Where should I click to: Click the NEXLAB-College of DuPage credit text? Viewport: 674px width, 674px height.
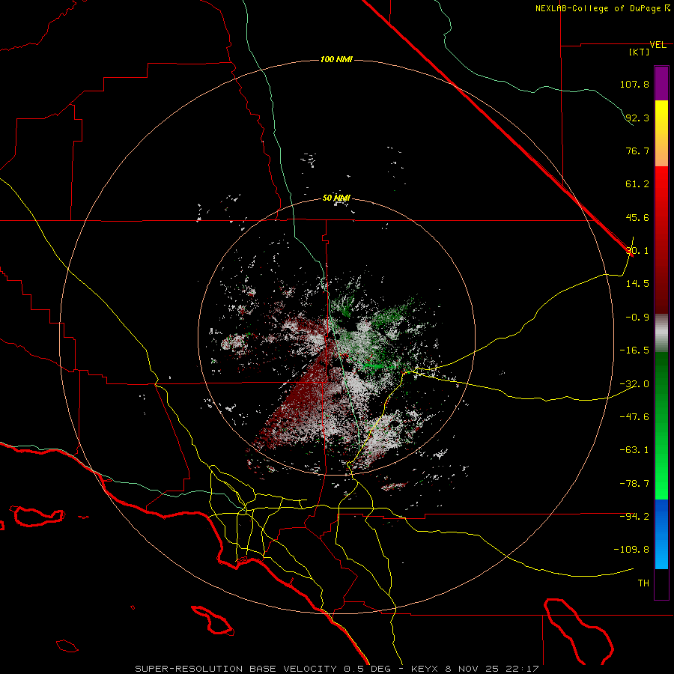tap(602, 8)
